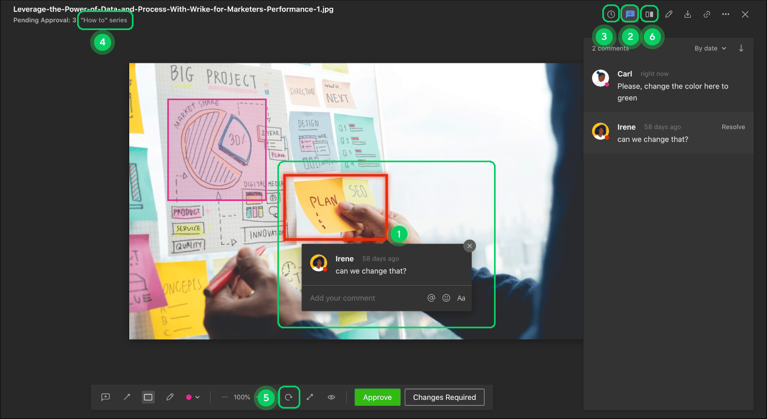Select the comment annotation tool
Screen dimensions: 767x419
(106, 397)
